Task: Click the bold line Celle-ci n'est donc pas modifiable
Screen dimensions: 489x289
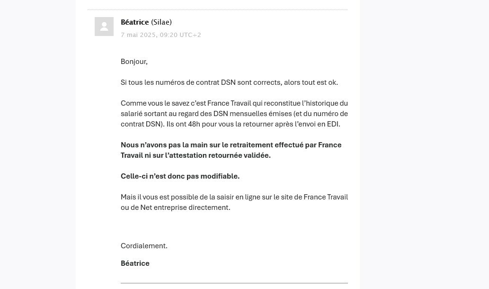Action: (180, 176)
